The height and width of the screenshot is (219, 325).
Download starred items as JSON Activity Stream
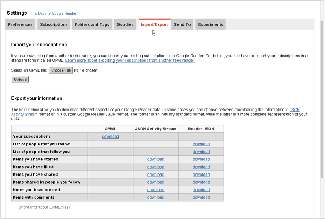(156, 159)
